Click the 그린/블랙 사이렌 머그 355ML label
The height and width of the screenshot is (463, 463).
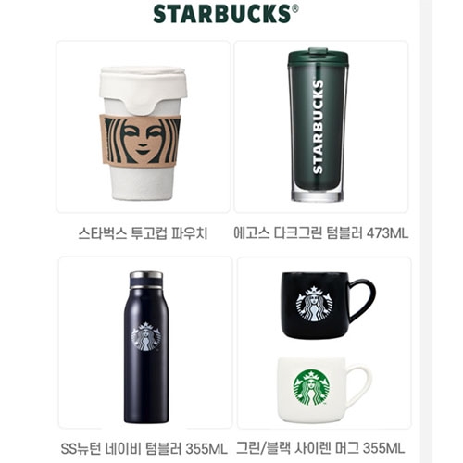point(320,448)
